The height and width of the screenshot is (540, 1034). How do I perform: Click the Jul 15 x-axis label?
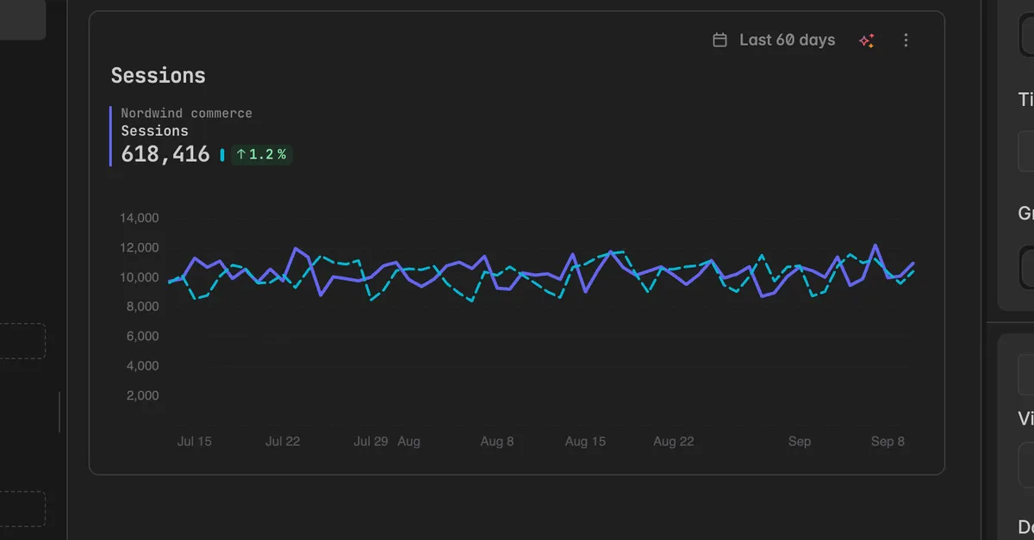coord(195,441)
